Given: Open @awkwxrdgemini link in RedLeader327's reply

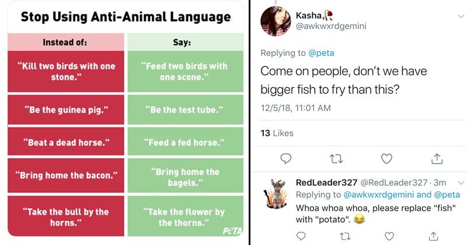Looking at the screenshot, I should pyautogui.click(x=378, y=195).
